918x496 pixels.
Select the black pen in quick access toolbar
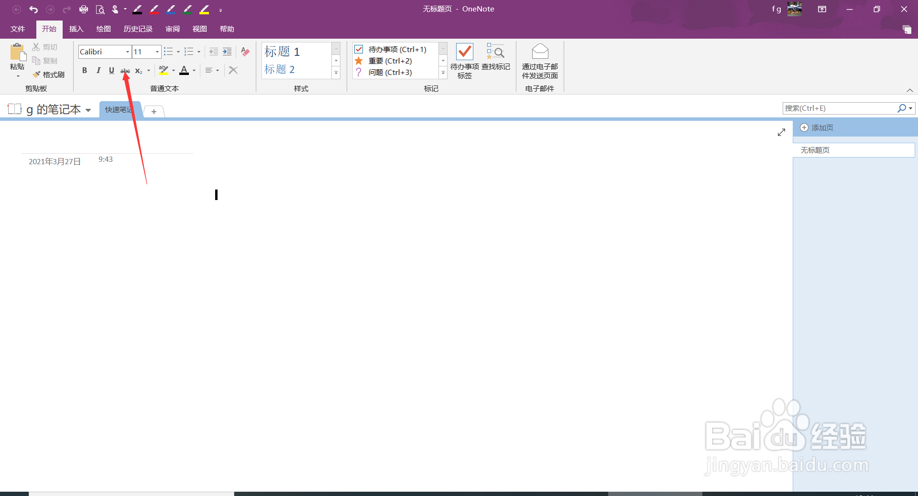point(137,10)
